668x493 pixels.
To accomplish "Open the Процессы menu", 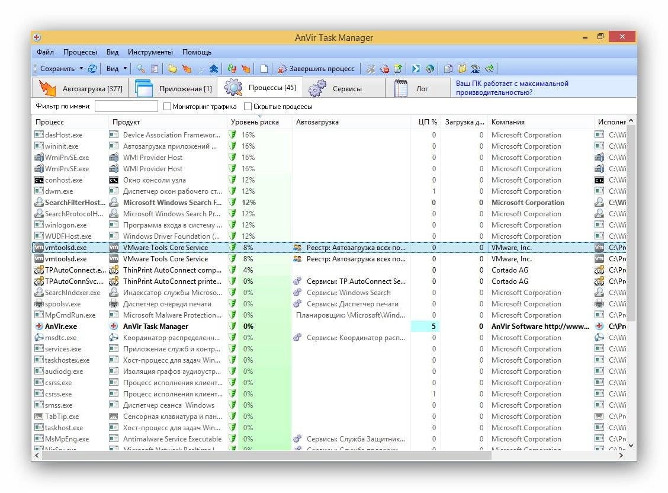I will [x=80, y=52].
